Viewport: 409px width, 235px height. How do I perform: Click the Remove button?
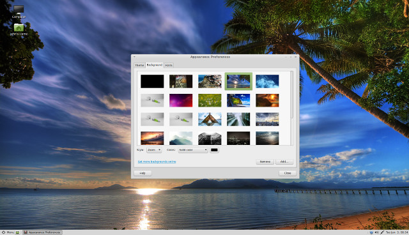(x=265, y=162)
